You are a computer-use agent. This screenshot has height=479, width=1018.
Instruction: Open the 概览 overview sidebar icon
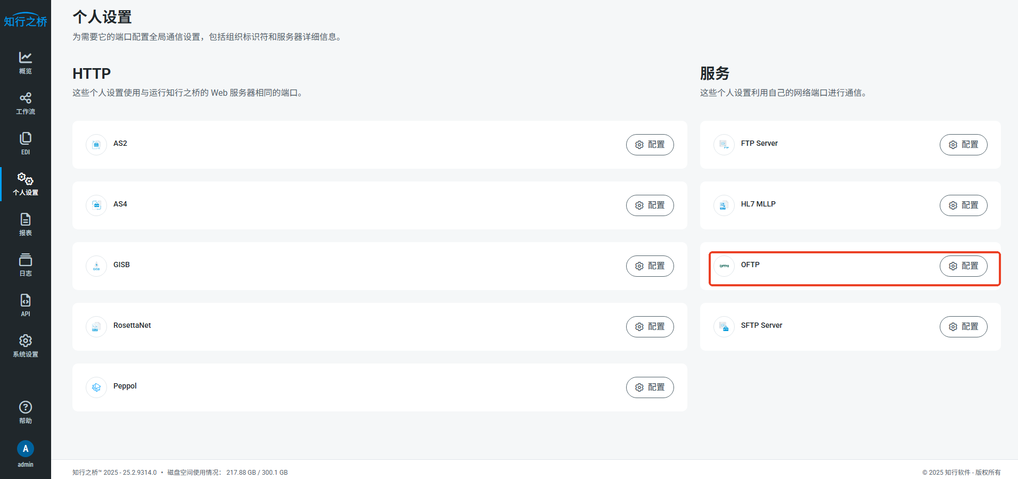[25, 62]
